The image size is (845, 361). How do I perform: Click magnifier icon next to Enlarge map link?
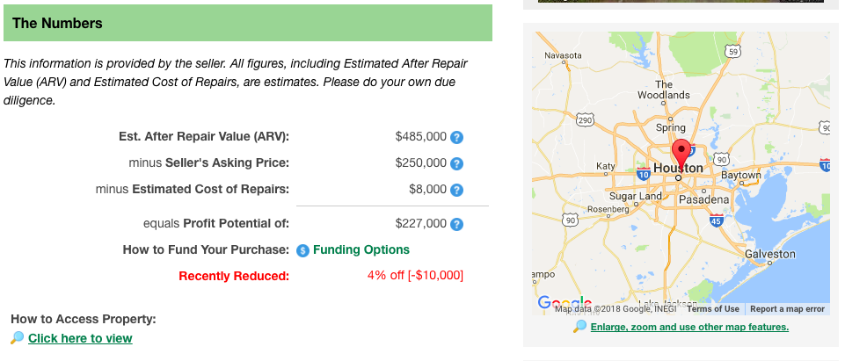[579, 326]
